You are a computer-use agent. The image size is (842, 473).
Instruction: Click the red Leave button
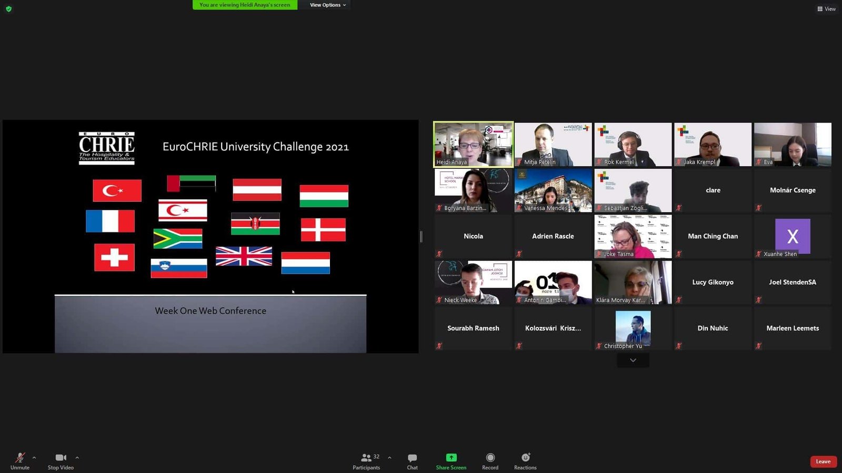coord(823,461)
